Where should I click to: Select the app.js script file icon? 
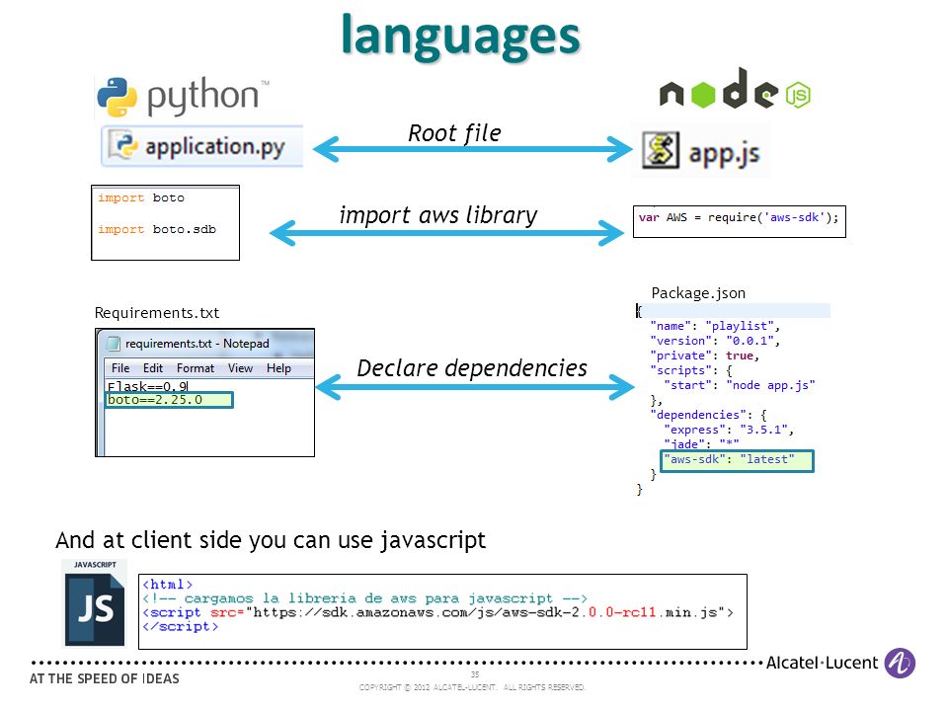661,150
